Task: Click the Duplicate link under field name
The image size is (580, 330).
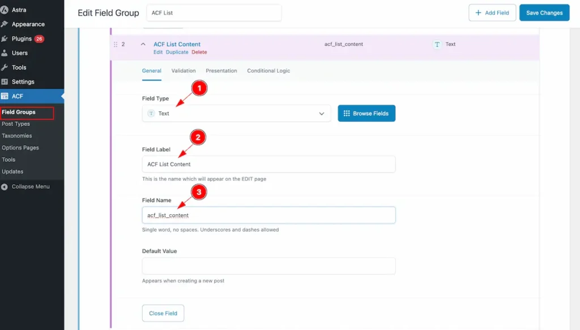Action: [x=177, y=52]
